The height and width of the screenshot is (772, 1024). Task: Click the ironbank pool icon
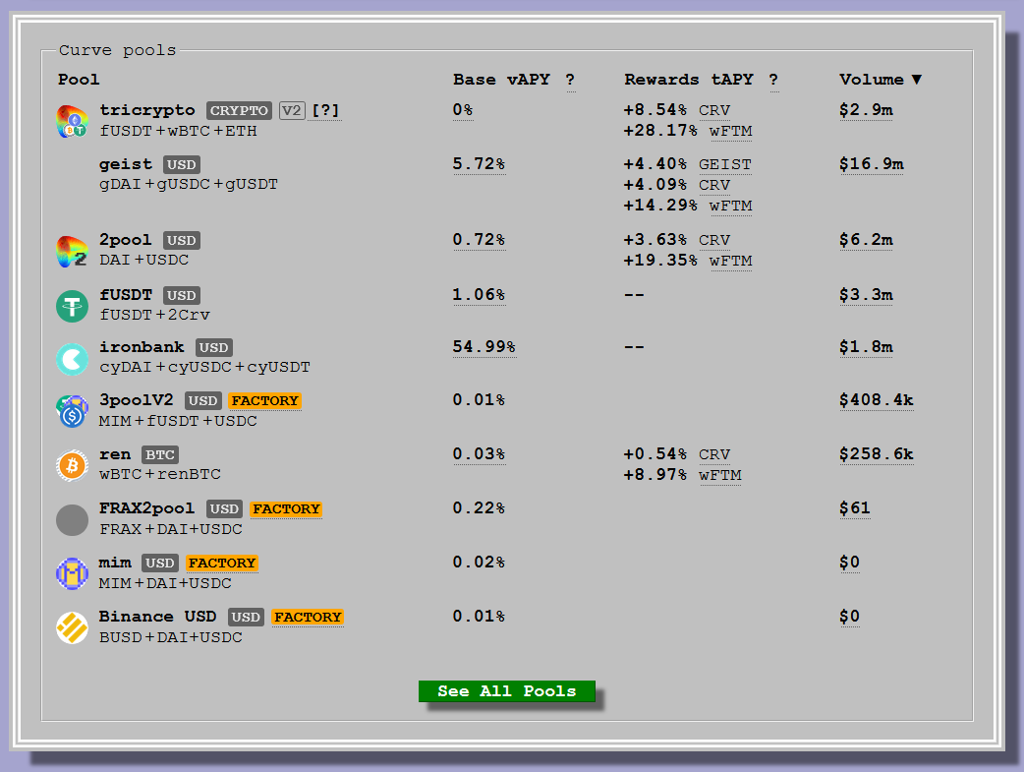tap(72, 359)
